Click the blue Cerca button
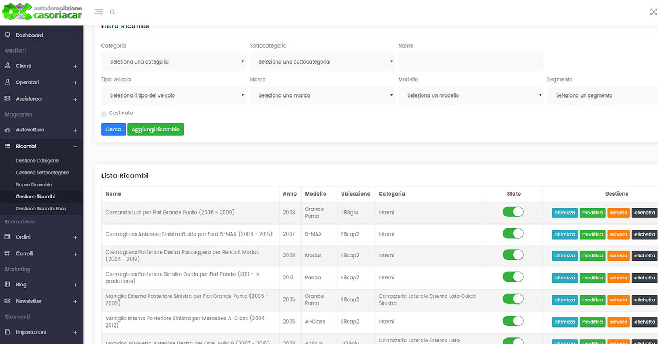The width and height of the screenshot is (658, 344). click(114, 129)
